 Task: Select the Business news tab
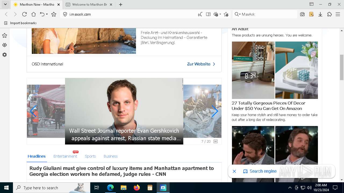(x=110, y=156)
